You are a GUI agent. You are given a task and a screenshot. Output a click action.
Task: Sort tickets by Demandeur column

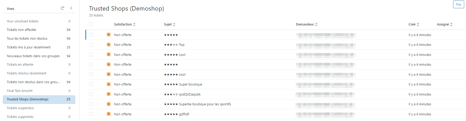307,24
